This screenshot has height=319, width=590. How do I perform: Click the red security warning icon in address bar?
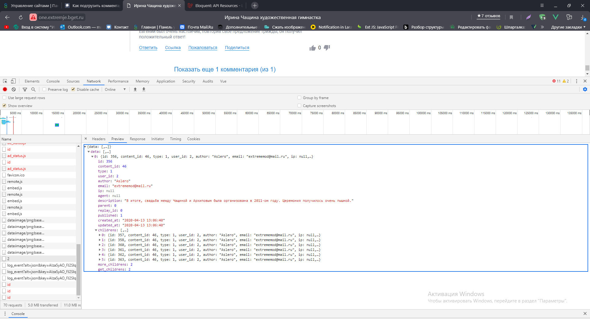tap(33, 17)
